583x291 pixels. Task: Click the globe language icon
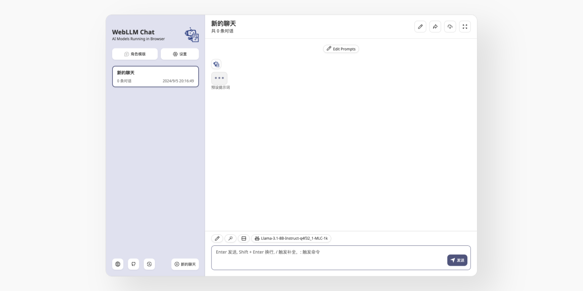click(x=117, y=264)
